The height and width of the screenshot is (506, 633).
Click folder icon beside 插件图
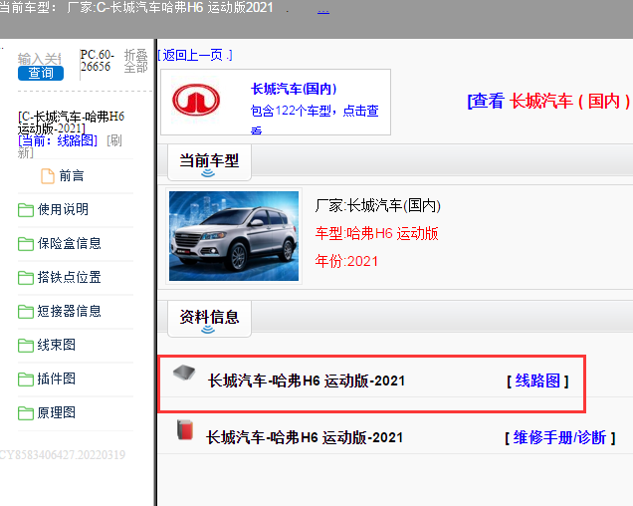click(26, 379)
